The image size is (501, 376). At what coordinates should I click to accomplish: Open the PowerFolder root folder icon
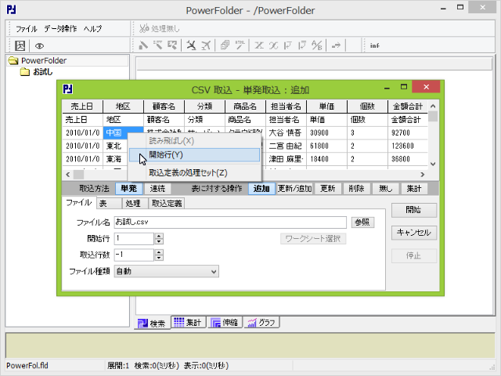[x=13, y=60]
